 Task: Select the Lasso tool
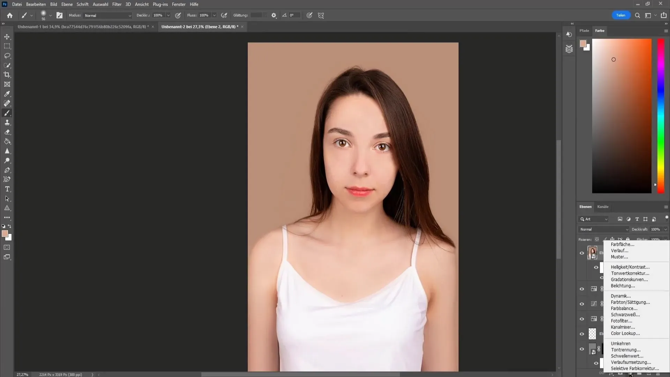point(7,56)
